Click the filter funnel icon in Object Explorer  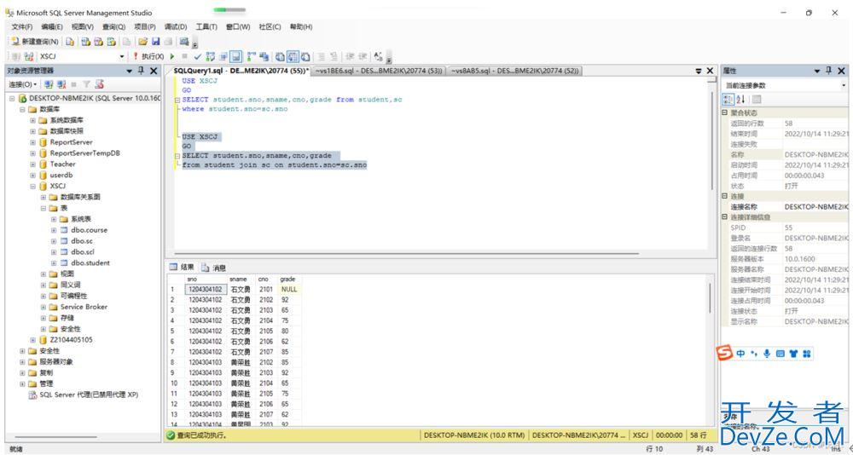[x=86, y=84]
